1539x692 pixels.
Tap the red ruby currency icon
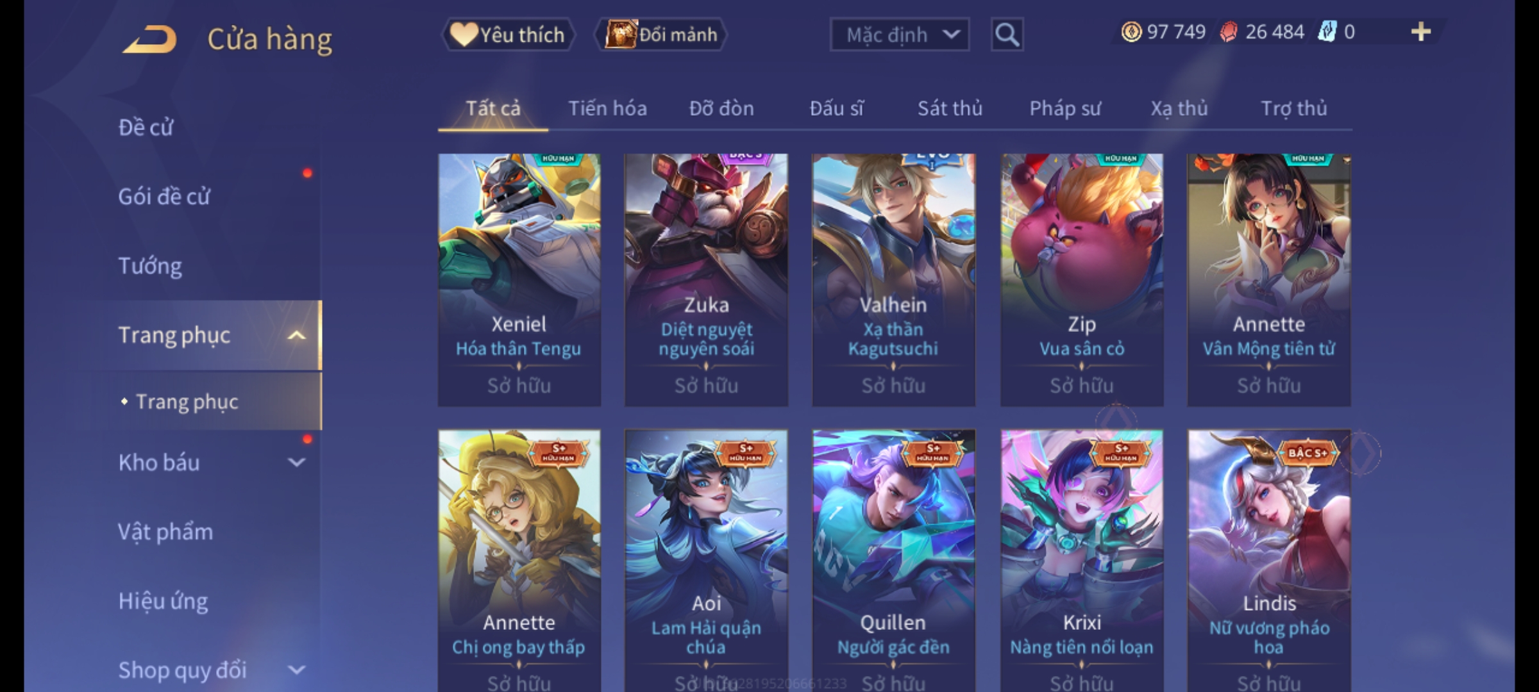(x=1229, y=32)
